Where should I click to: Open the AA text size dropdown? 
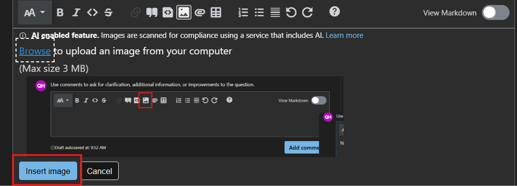(35, 12)
